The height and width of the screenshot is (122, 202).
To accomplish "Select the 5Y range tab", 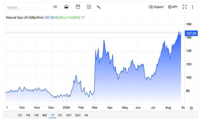I will tap(60, 115).
